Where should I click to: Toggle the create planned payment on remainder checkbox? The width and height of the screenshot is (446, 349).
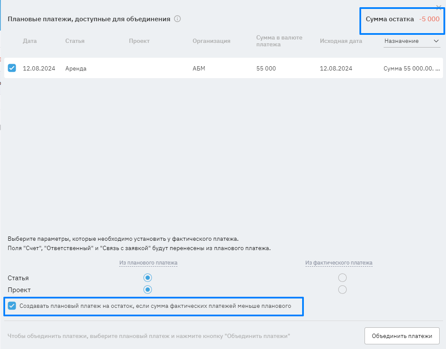[12, 306]
